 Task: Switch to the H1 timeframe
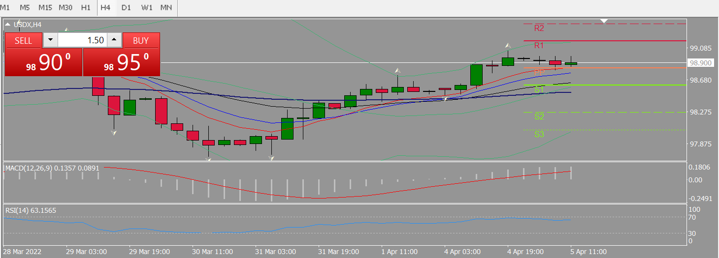[86, 8]
